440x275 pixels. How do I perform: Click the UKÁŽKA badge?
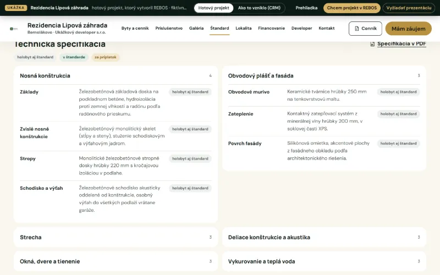tap(16, 8)
